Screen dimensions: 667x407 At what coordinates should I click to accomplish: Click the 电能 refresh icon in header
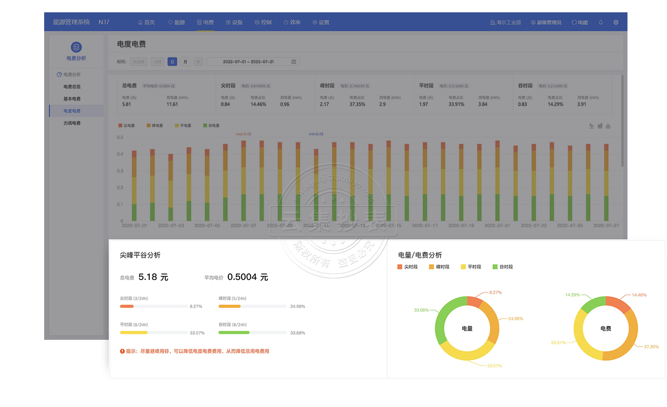pos(574,23)
